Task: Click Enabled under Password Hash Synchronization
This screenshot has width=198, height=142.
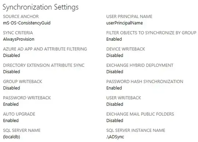Action: pos(114,88)
